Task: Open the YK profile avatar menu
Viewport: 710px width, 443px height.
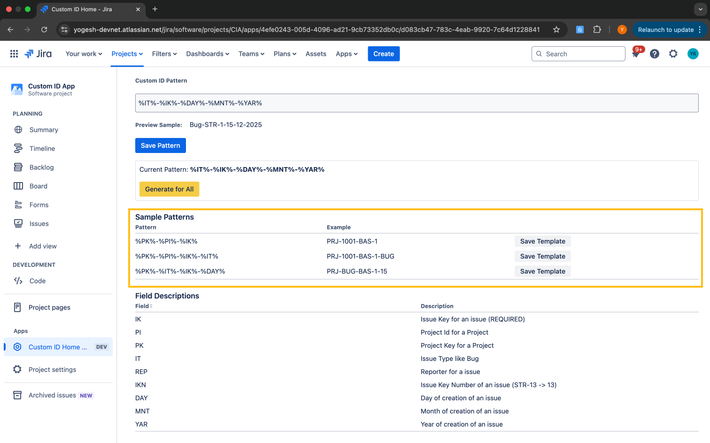Action: [693, 54]
